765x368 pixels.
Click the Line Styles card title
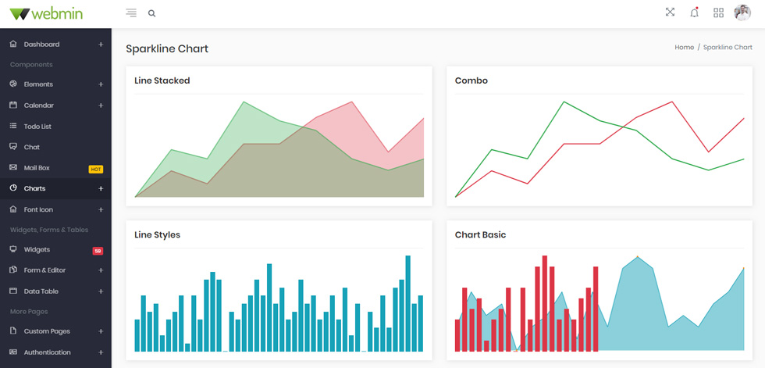pos(157,234)
